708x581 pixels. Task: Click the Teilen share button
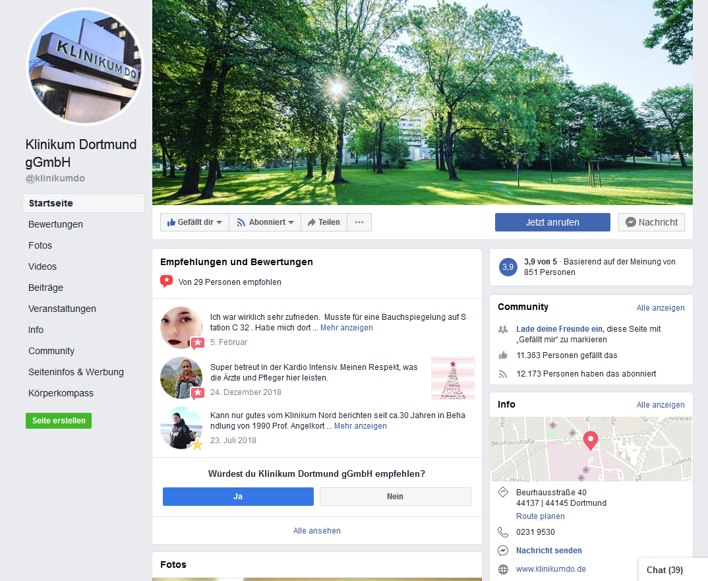coord(324,222)
